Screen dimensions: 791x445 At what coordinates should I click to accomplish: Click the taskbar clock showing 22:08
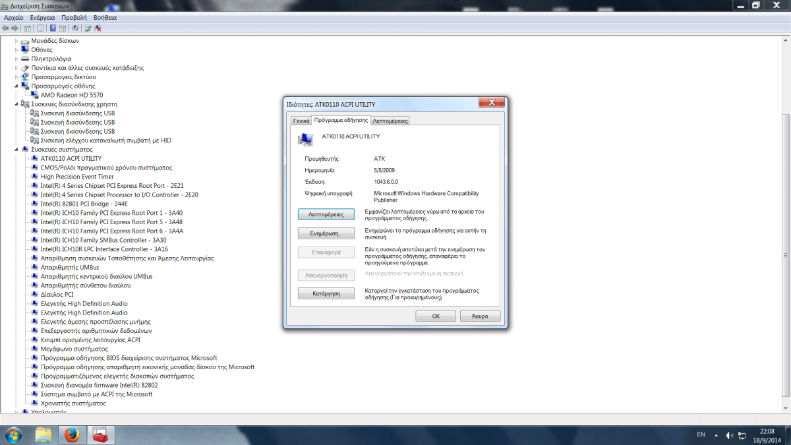(x=767, y=435)
